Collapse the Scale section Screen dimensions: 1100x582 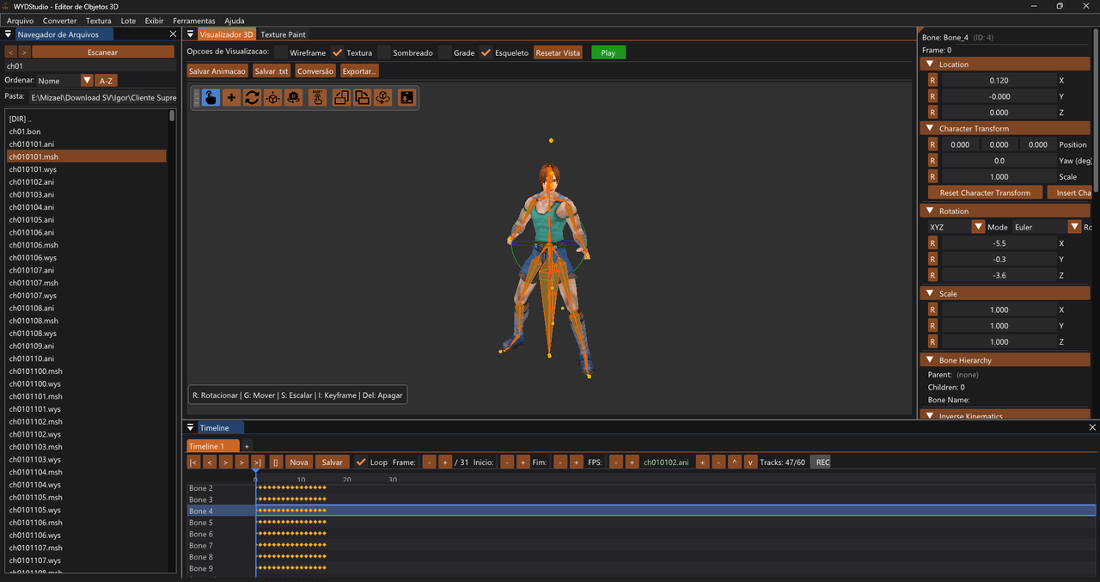pyautogui.click(x=930, y=294)
